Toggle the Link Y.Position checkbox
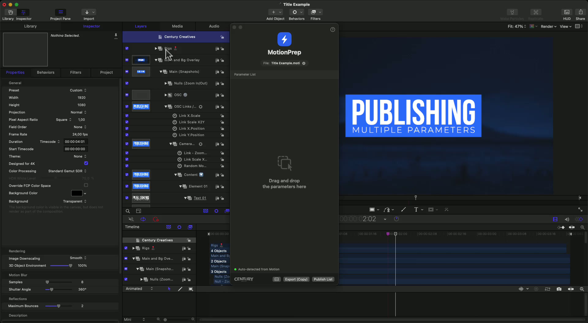 127,135
